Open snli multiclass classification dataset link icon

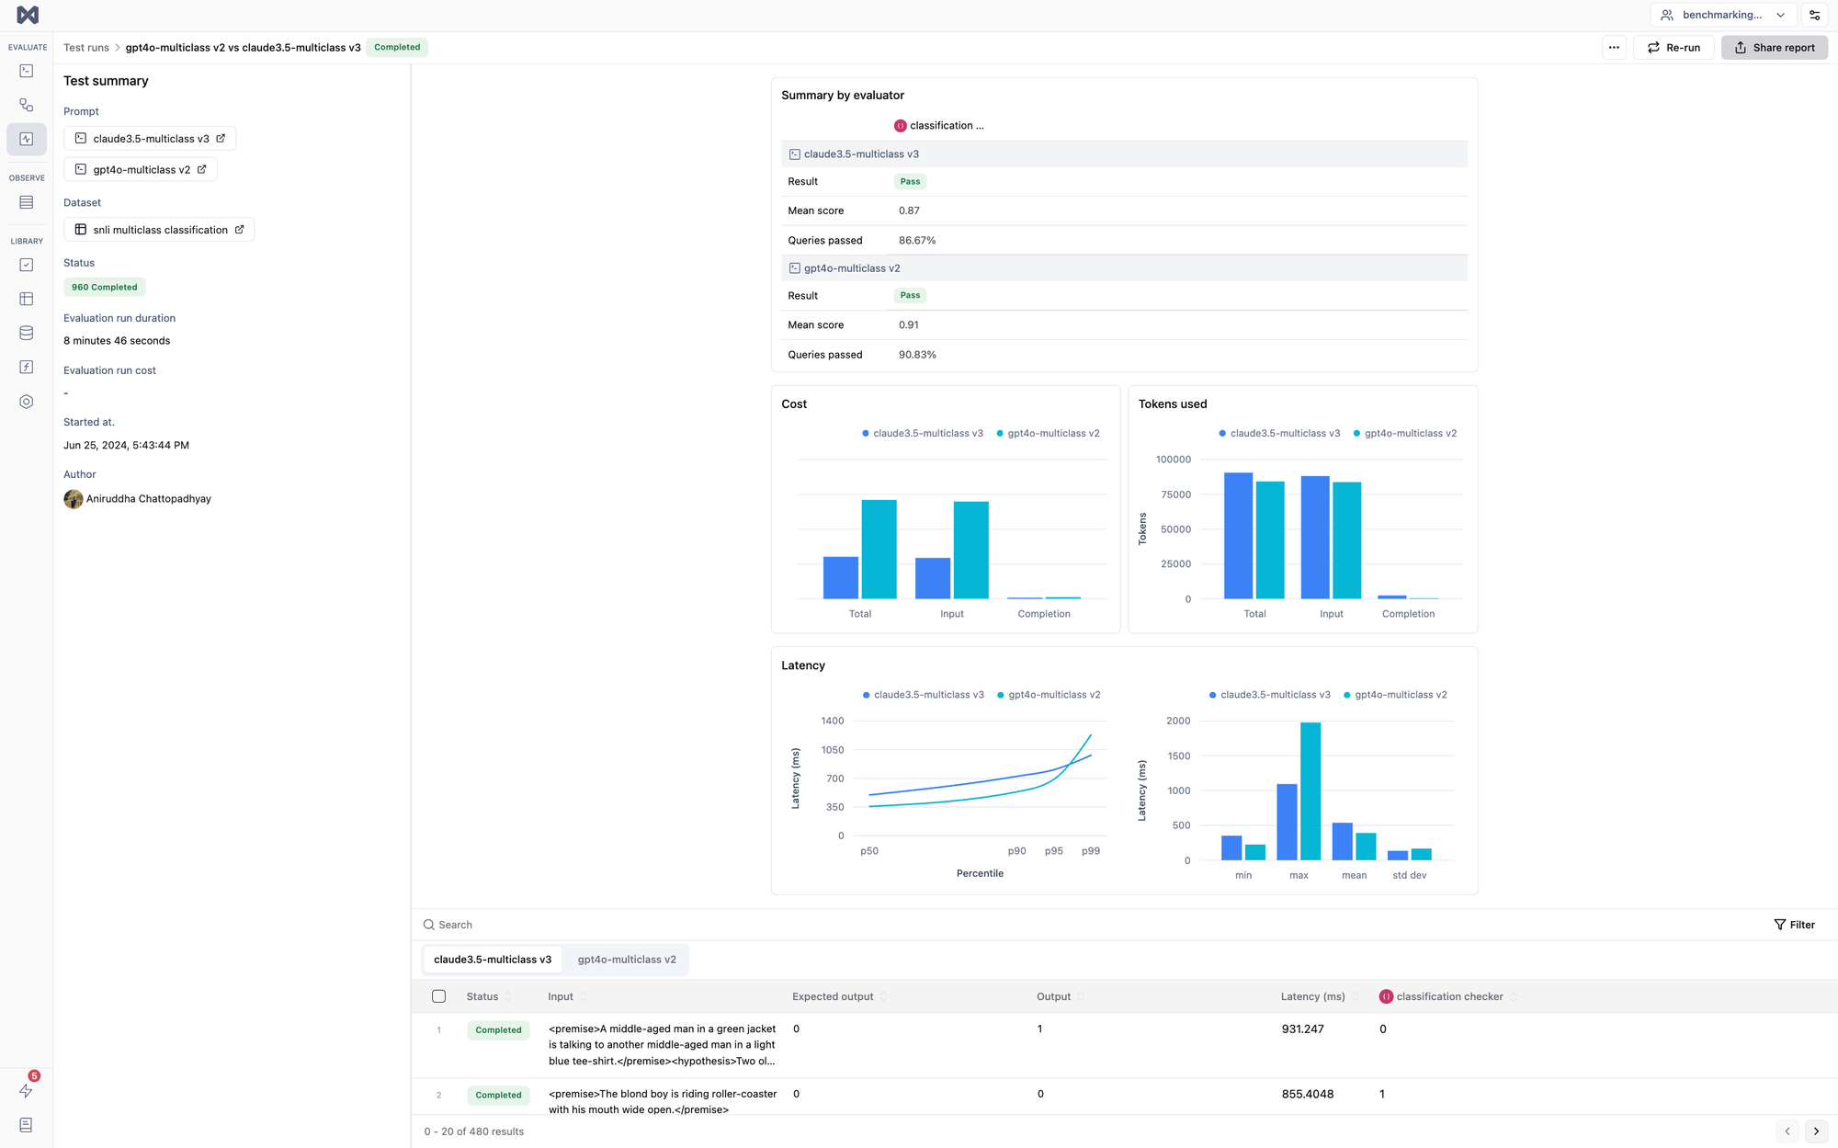click(240, 230)
